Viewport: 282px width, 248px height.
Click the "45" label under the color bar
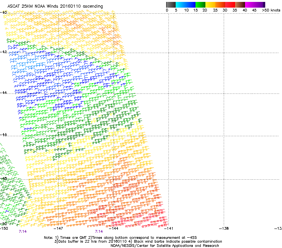coord(254,10)
